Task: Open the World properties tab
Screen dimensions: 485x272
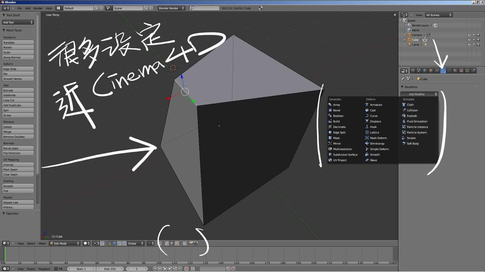Action: coord(425,71)
